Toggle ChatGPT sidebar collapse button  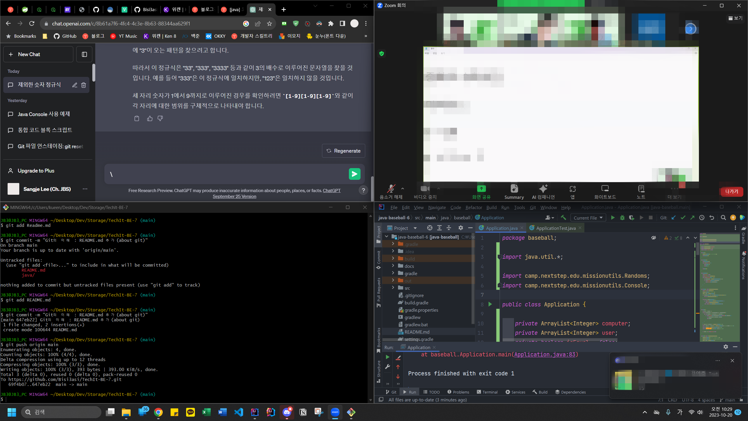(84, 54)
